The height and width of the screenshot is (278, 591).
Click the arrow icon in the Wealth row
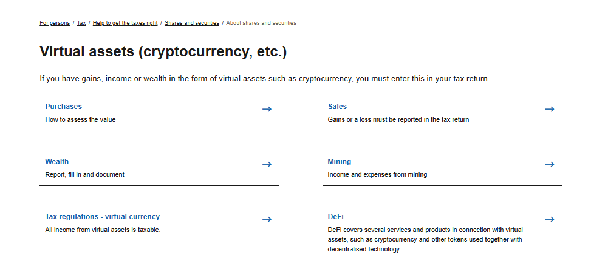pos(267,164)
